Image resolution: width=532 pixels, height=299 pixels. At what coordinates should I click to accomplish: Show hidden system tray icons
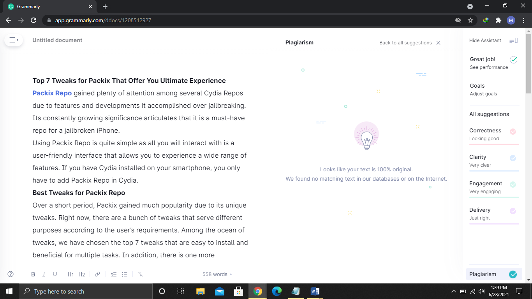tap(453, 291)
